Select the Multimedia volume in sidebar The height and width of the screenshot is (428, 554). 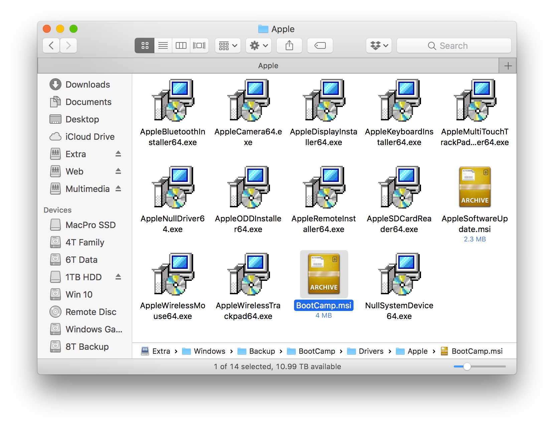[80, 189]
